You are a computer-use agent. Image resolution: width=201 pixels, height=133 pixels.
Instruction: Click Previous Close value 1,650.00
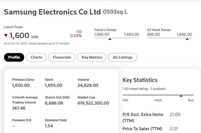click(21, 85)
